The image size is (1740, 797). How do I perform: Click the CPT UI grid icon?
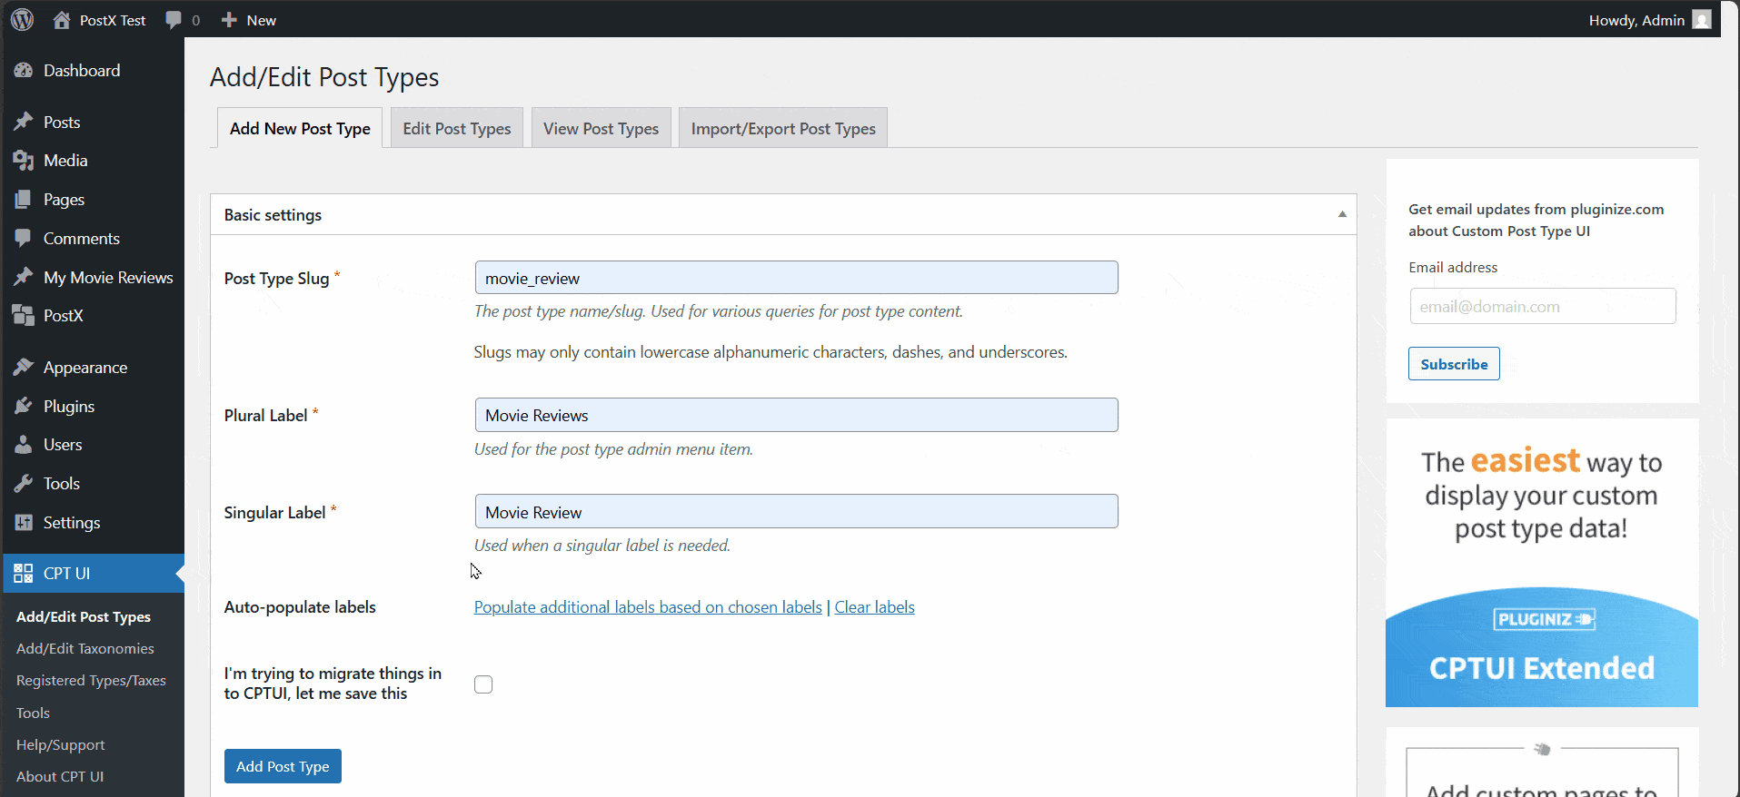pos(24,574)
